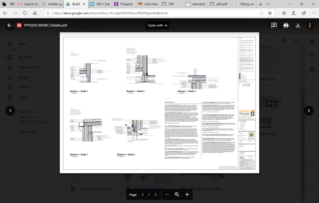Open the 'Open with' dropdown

coord(157,26)
